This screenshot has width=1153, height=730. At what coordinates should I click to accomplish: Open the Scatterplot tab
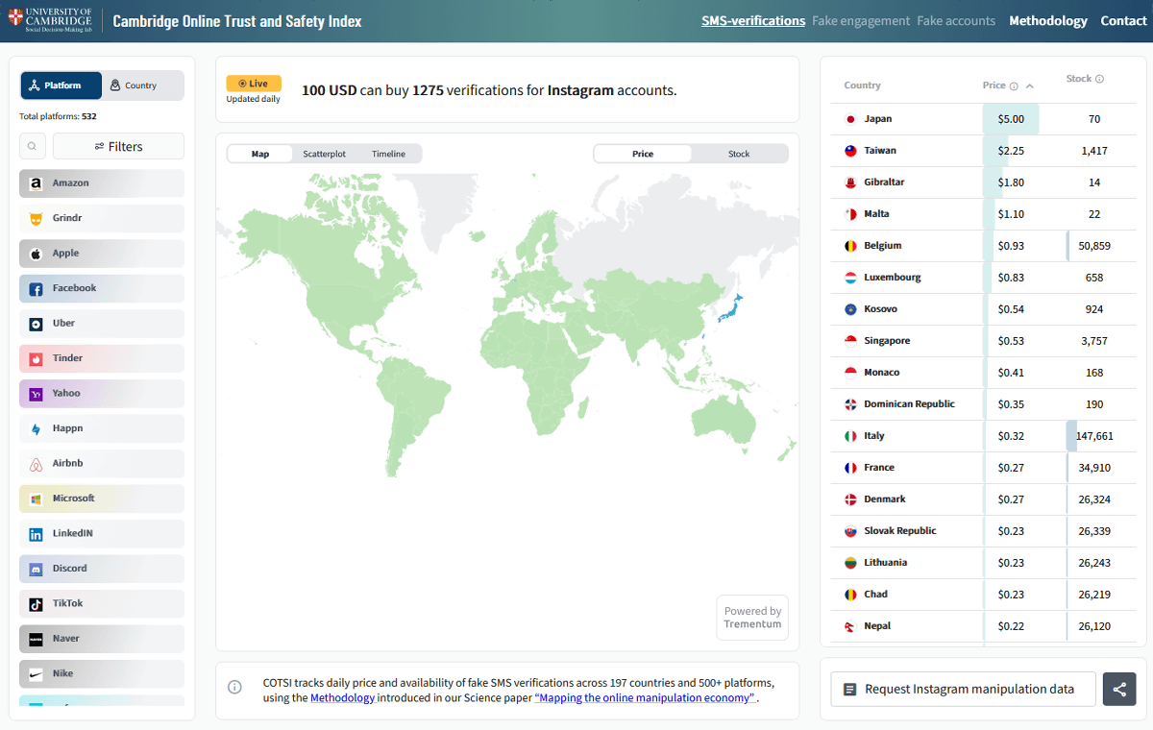pos(324,154)
